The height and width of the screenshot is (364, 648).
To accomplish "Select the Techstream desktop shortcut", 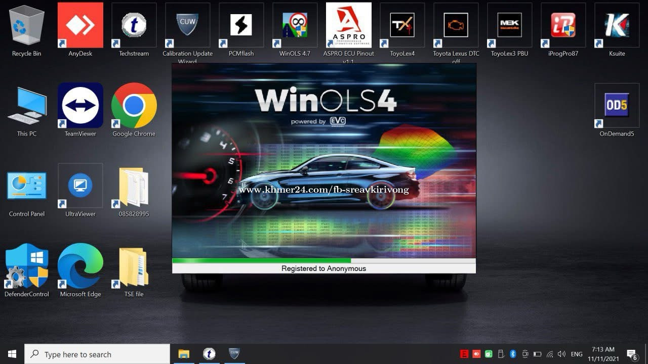I will [x=134, y=31].
